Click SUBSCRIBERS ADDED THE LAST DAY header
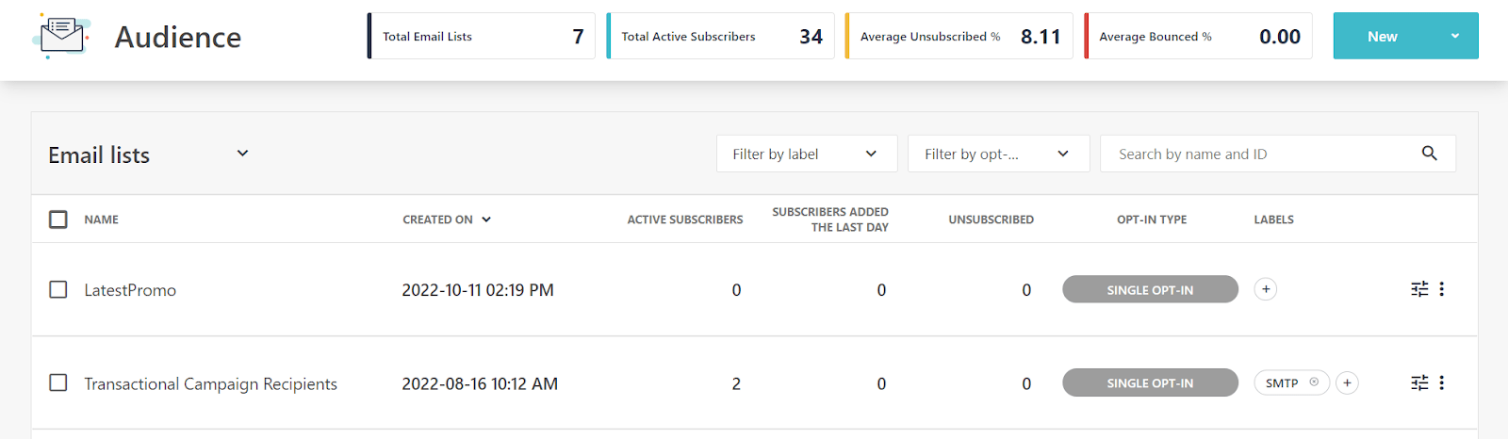This screenshot has width=1508, height=439. [x=830, y=219]
